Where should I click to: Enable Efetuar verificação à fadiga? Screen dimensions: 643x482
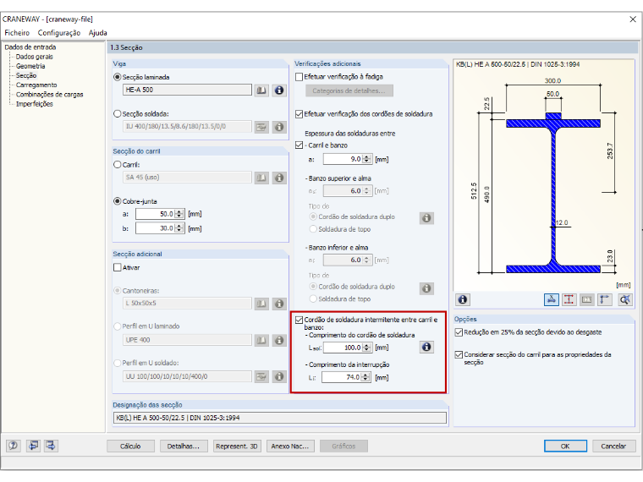300,77
